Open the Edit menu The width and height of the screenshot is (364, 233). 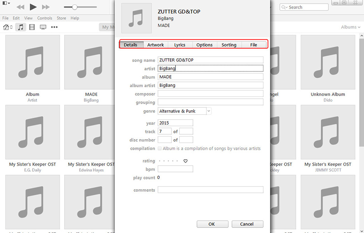click(x=16, y=18)
